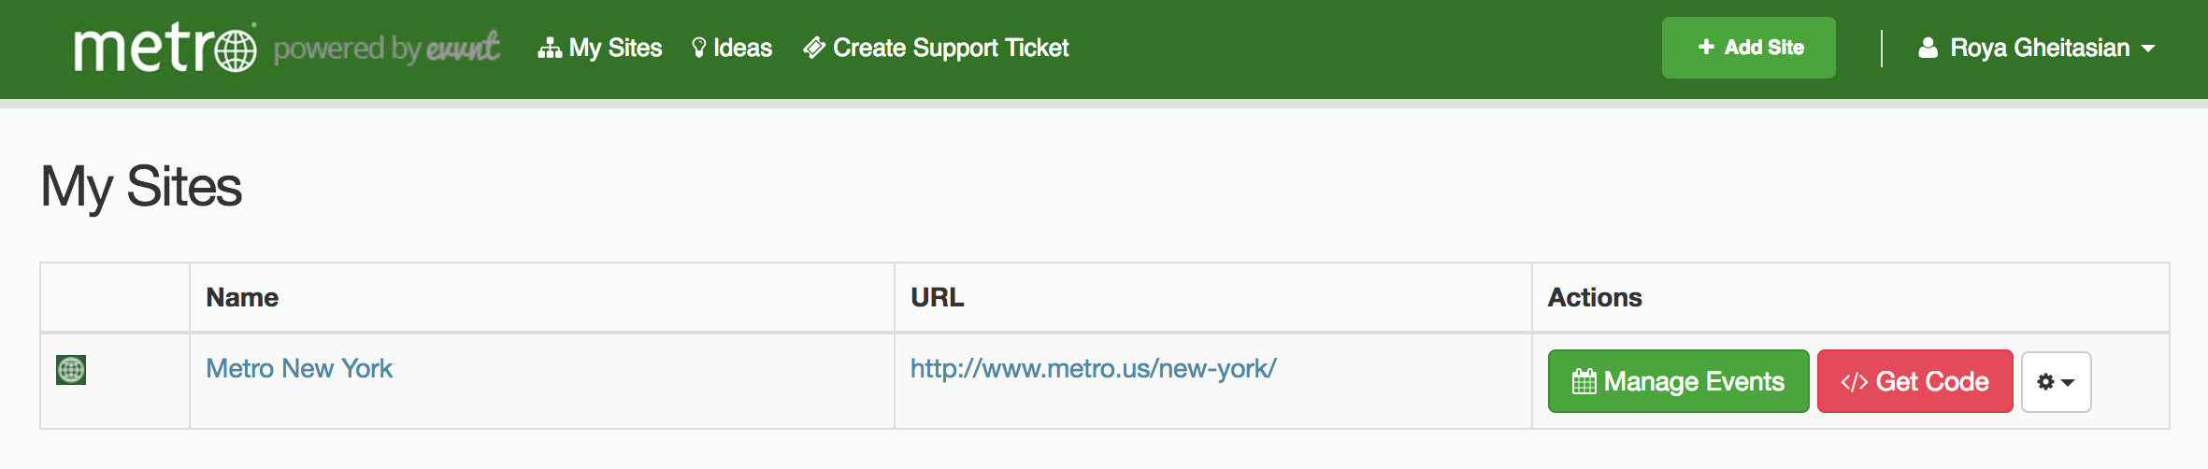Screen dimensions: 2208x469
Task: Click the plus icon on Add Site
Action: [1706, 47]
